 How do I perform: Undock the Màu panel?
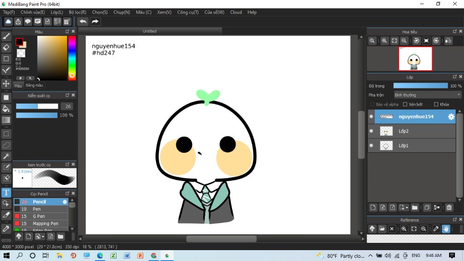click(x=68, y=31)
